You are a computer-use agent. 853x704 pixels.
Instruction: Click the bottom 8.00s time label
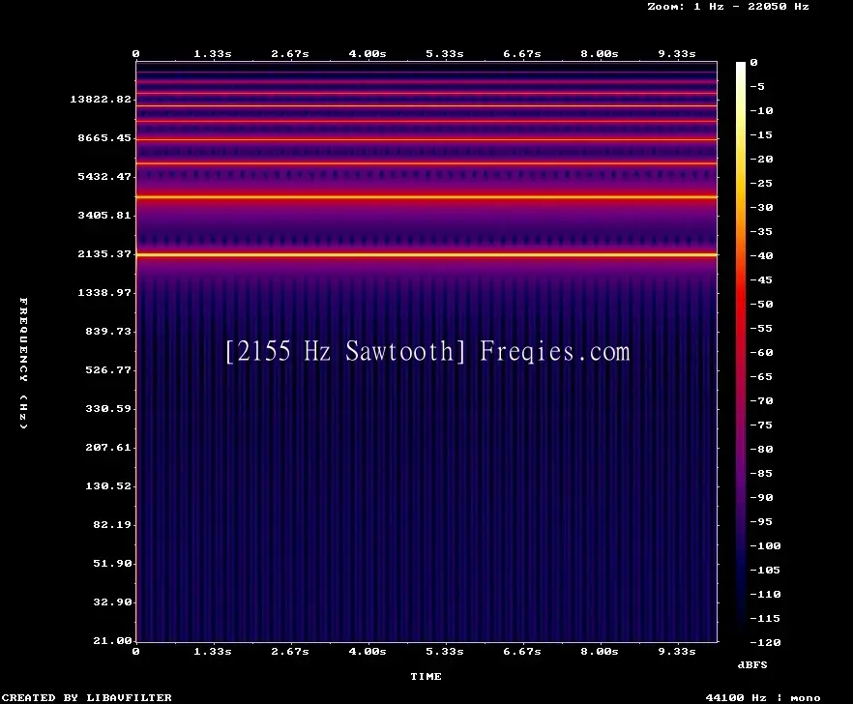pos(599,651)
